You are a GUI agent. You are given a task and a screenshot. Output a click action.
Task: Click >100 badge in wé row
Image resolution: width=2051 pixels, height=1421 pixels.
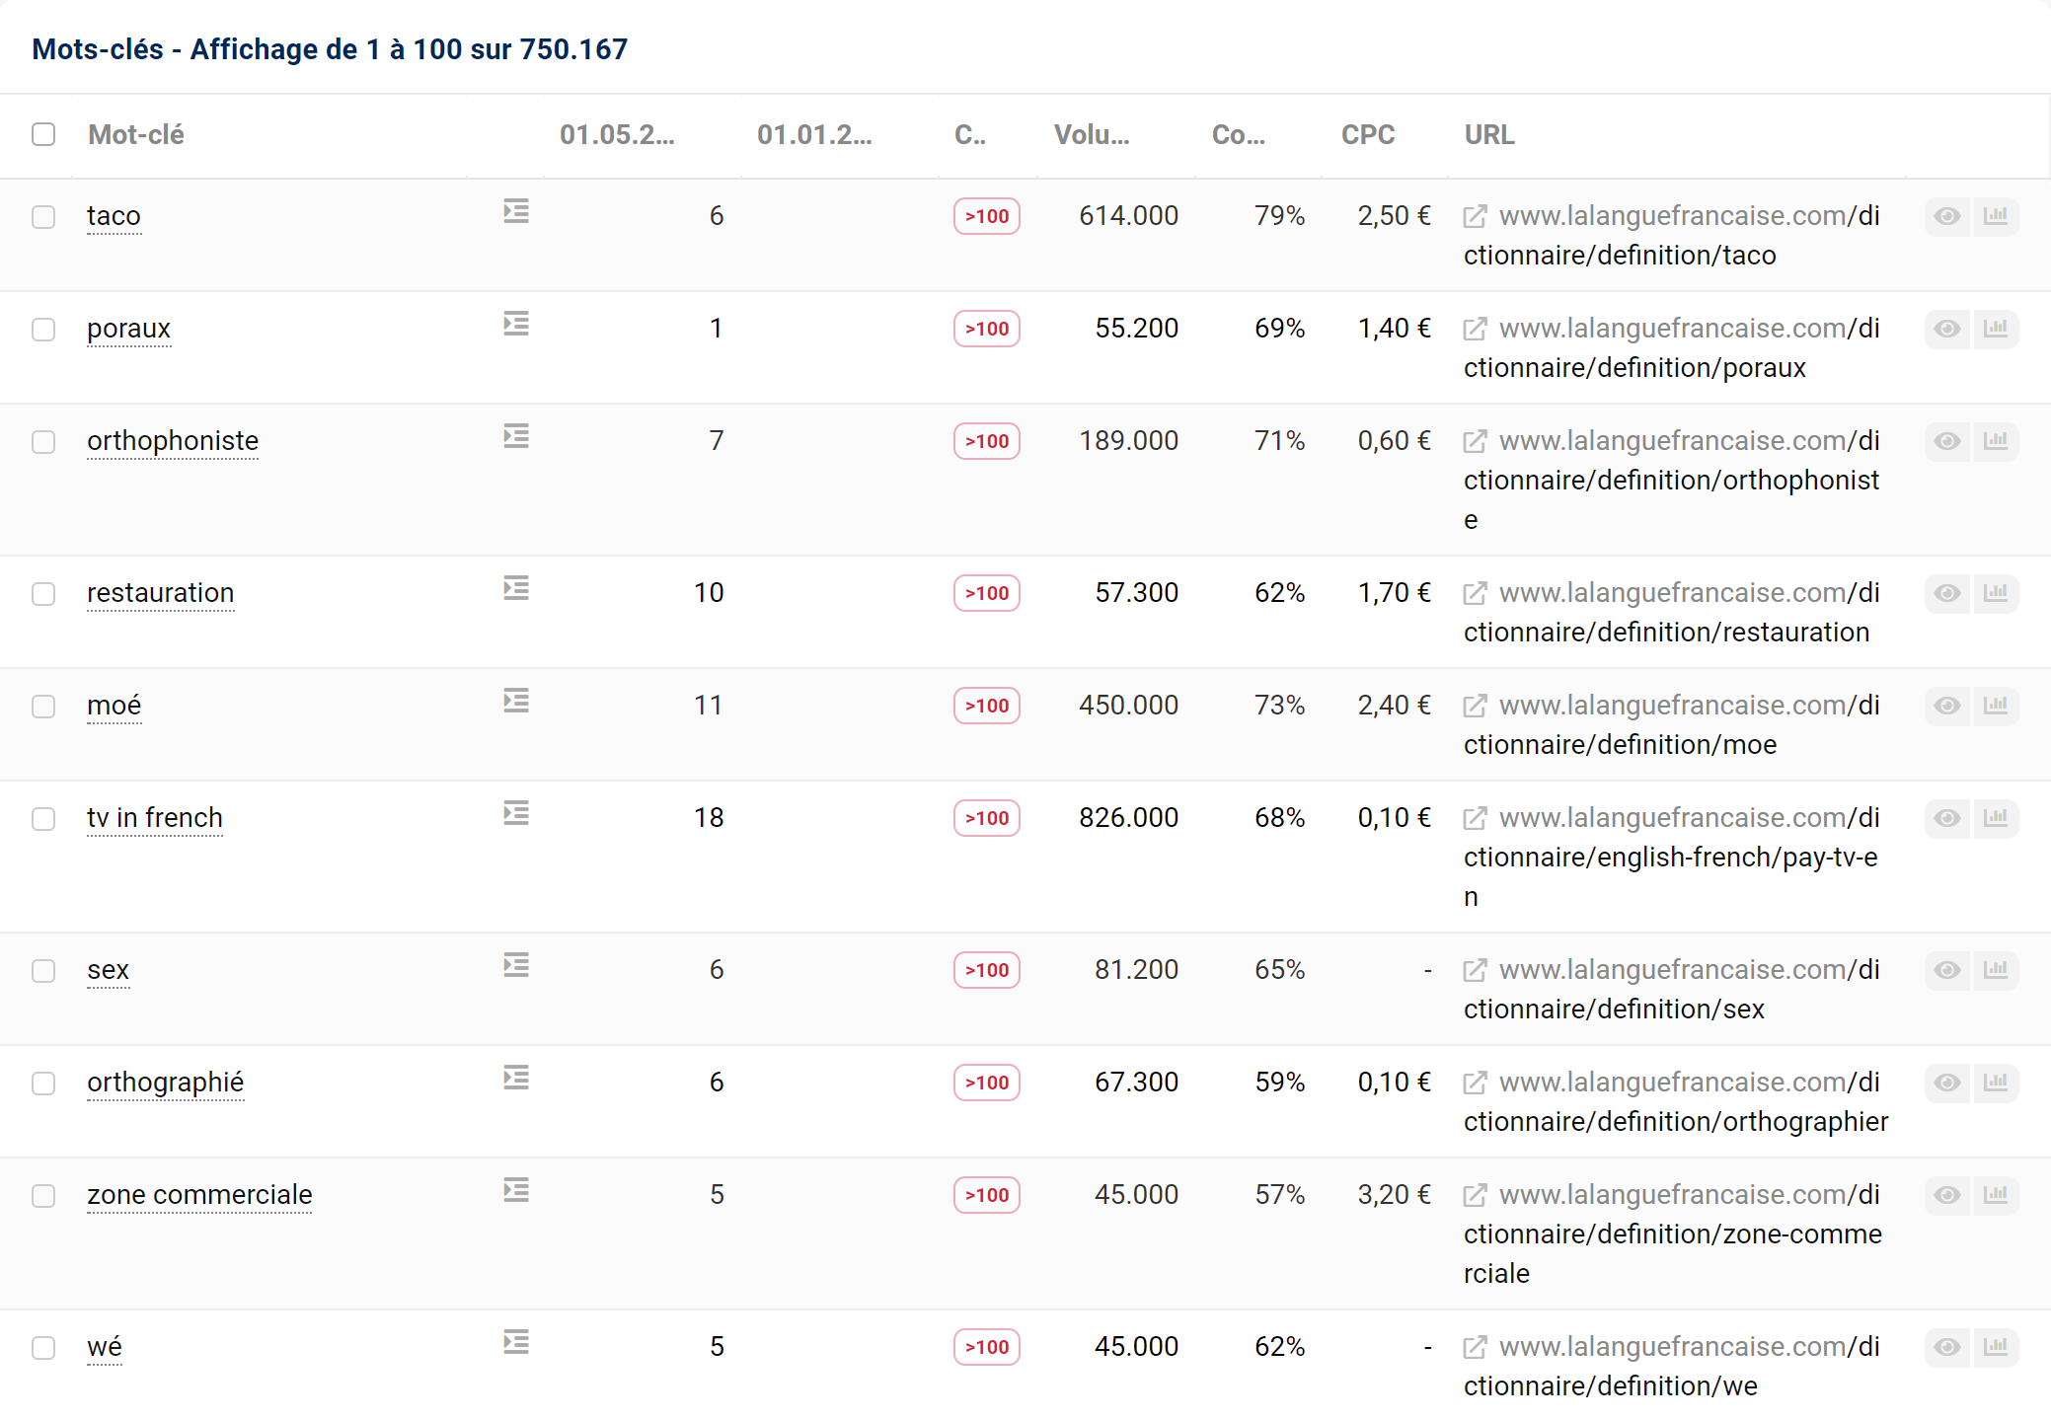987,1347
